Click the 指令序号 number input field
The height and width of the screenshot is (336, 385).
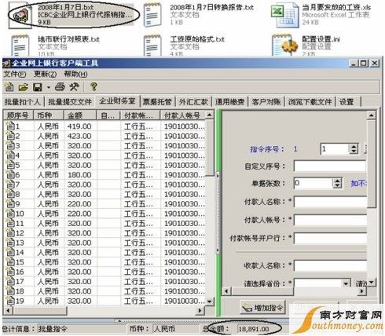335,149
